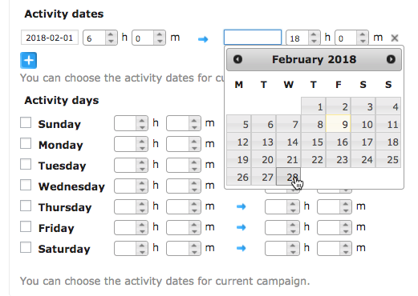Increase Monday start hour stepper
Viewport: 418px width, 296px height.
pos(142,141)
